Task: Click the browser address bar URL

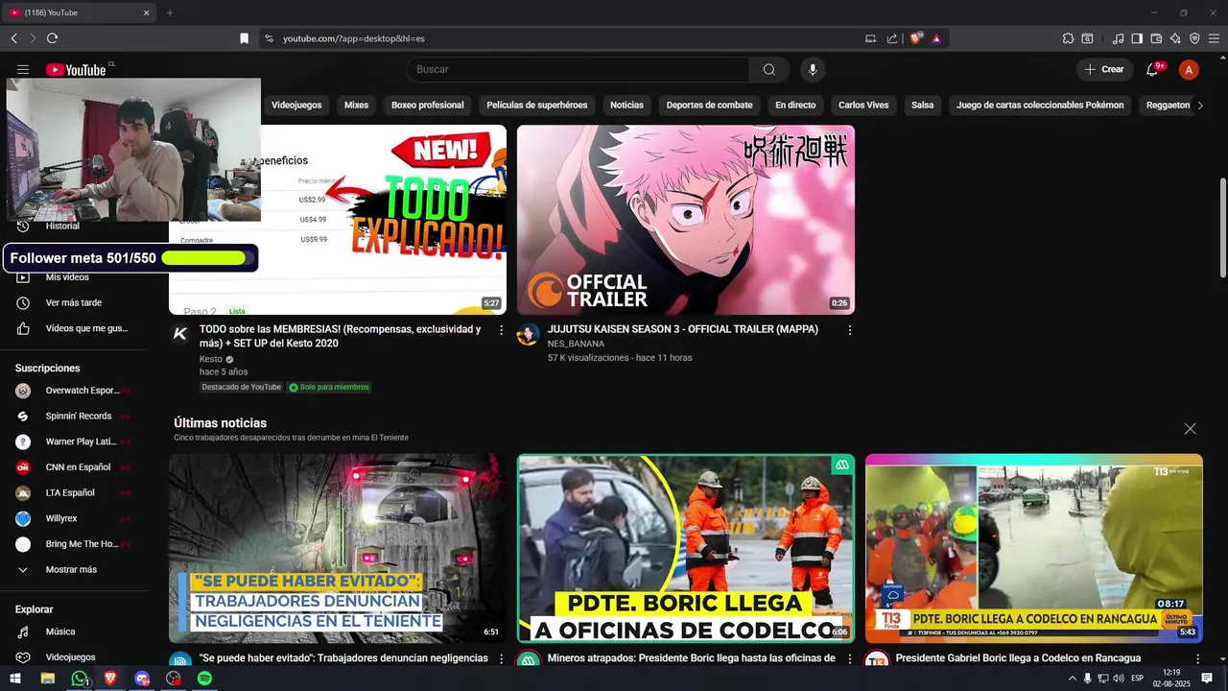Action: (x=353, y=38)
